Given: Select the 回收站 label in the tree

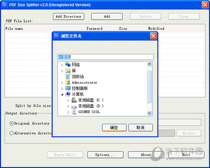Looking at the screenshot, I should point(78,77).
